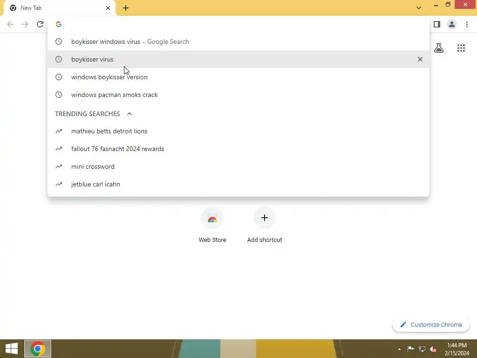This screenshot has width=477, height=358.
Task: Click the Add shortcut button
Action: [x=265, y=225]
